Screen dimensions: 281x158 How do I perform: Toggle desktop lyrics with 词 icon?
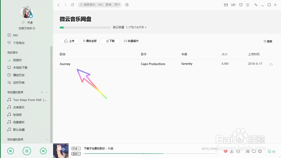click(248, 151)
